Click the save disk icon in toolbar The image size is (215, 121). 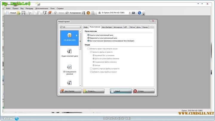coord(23,13)
